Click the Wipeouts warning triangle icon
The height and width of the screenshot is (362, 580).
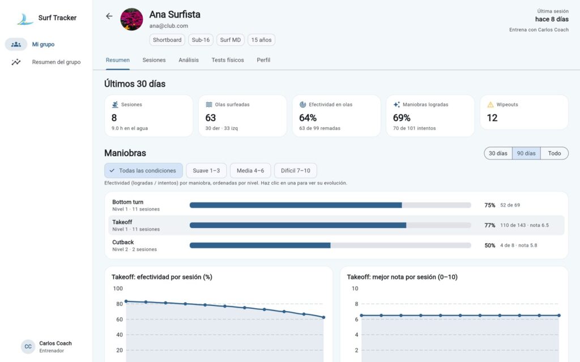[491, 105]
